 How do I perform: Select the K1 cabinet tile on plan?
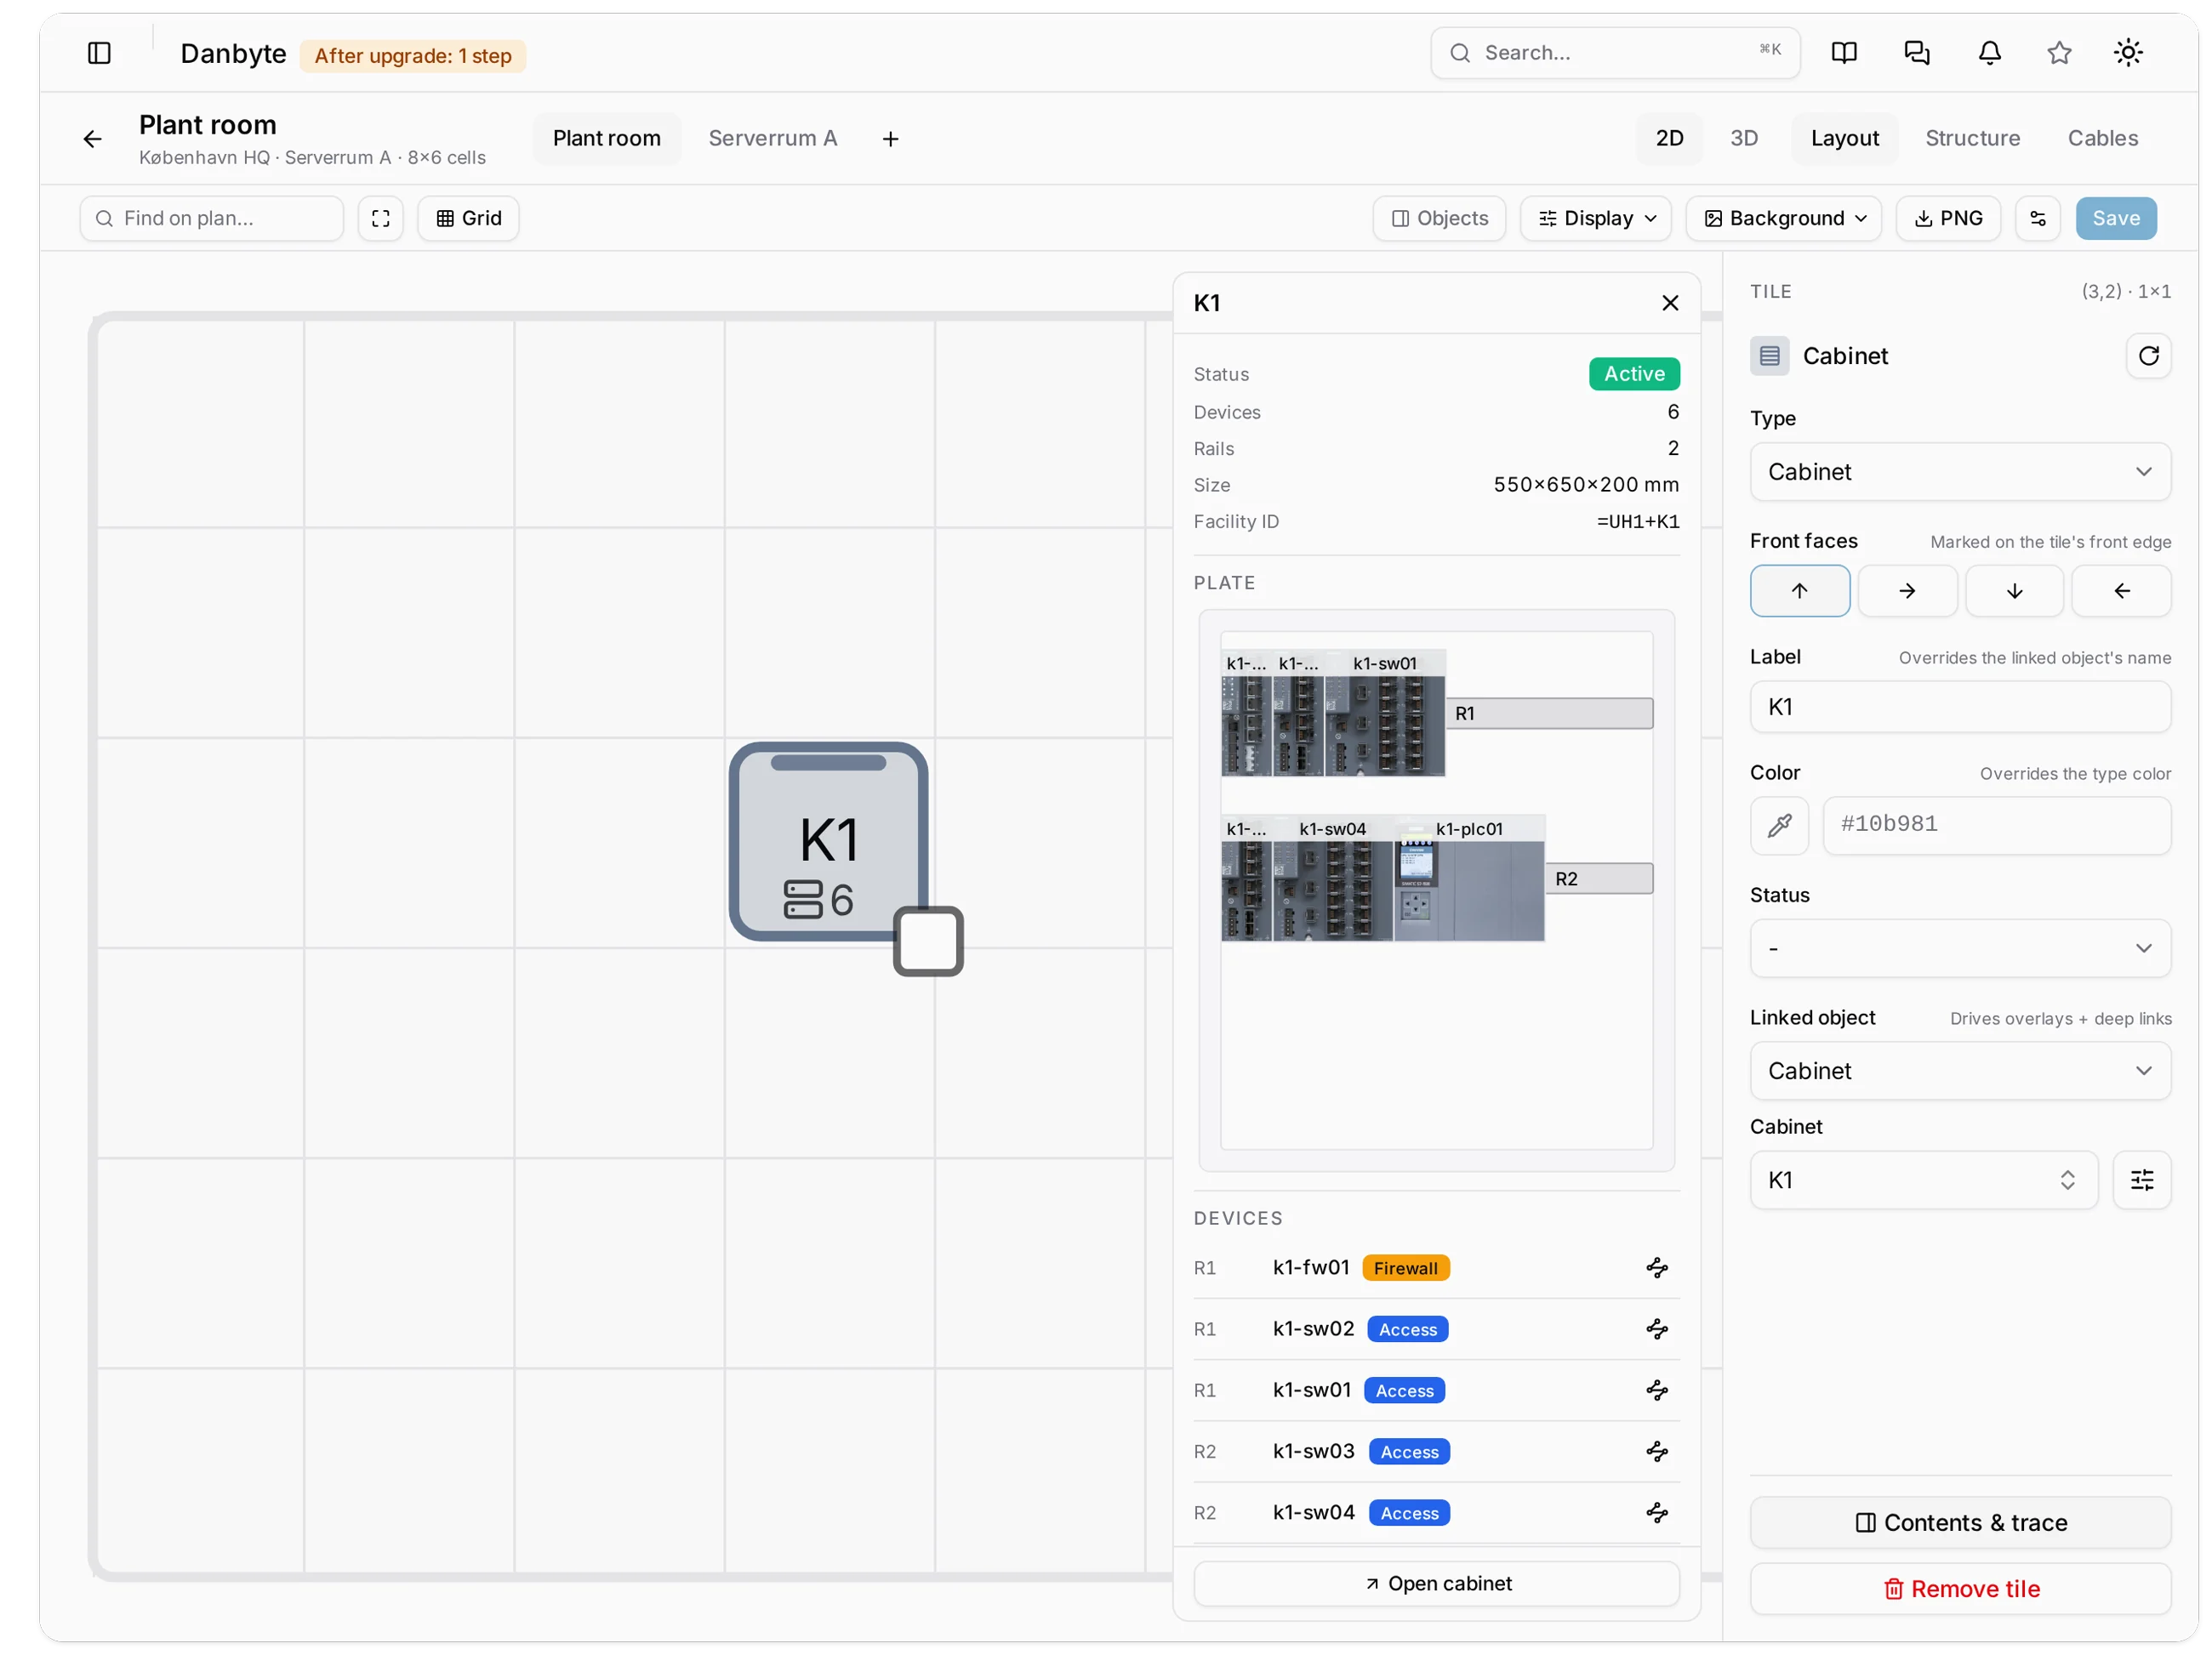click(x=828, y=840)
